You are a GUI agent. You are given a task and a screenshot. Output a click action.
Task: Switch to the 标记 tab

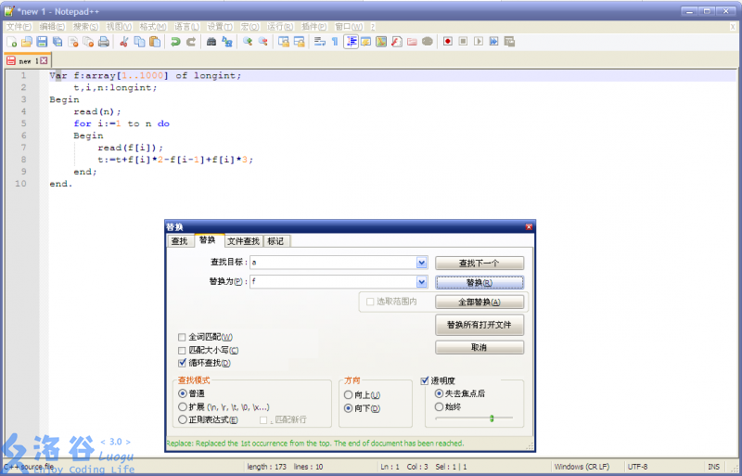pyautogui.click(x=275, y=241)
